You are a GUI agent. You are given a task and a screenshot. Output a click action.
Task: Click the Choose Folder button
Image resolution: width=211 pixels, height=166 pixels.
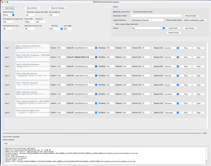pos(190,16)
